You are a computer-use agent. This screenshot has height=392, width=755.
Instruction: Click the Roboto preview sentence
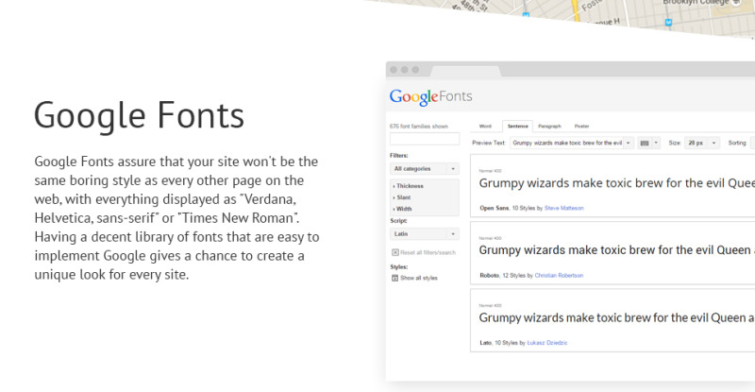(616, 250)
